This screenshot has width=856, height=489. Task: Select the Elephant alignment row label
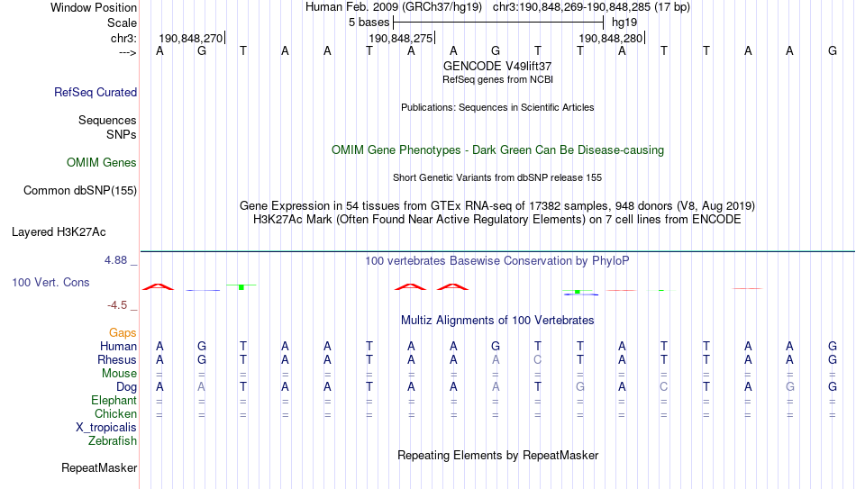(114, 401)
